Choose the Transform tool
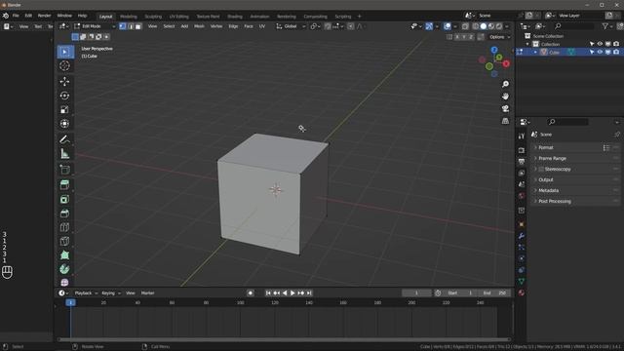 [64, 124]
